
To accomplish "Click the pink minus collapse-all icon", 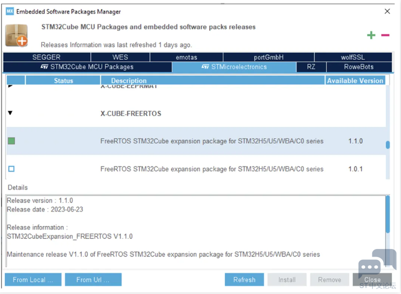I will tap(385, 35).
